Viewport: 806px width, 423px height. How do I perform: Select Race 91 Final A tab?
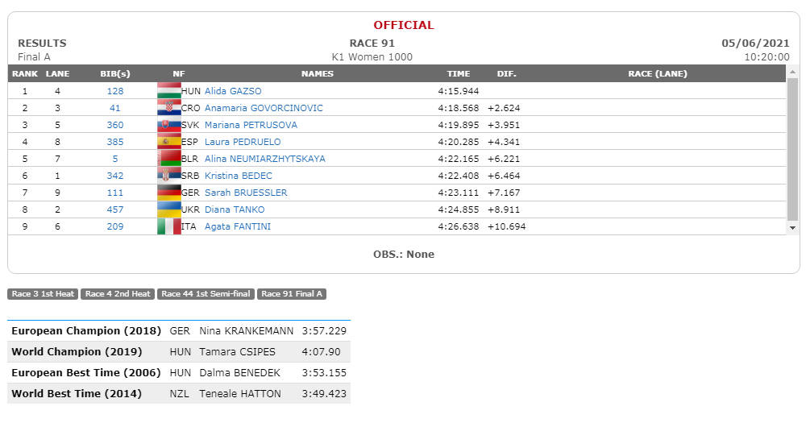point(292,294)
